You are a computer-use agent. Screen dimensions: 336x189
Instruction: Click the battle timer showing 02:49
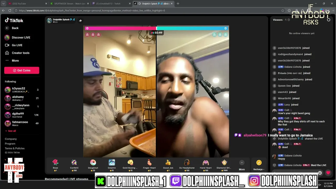click(x=156, y=33)
